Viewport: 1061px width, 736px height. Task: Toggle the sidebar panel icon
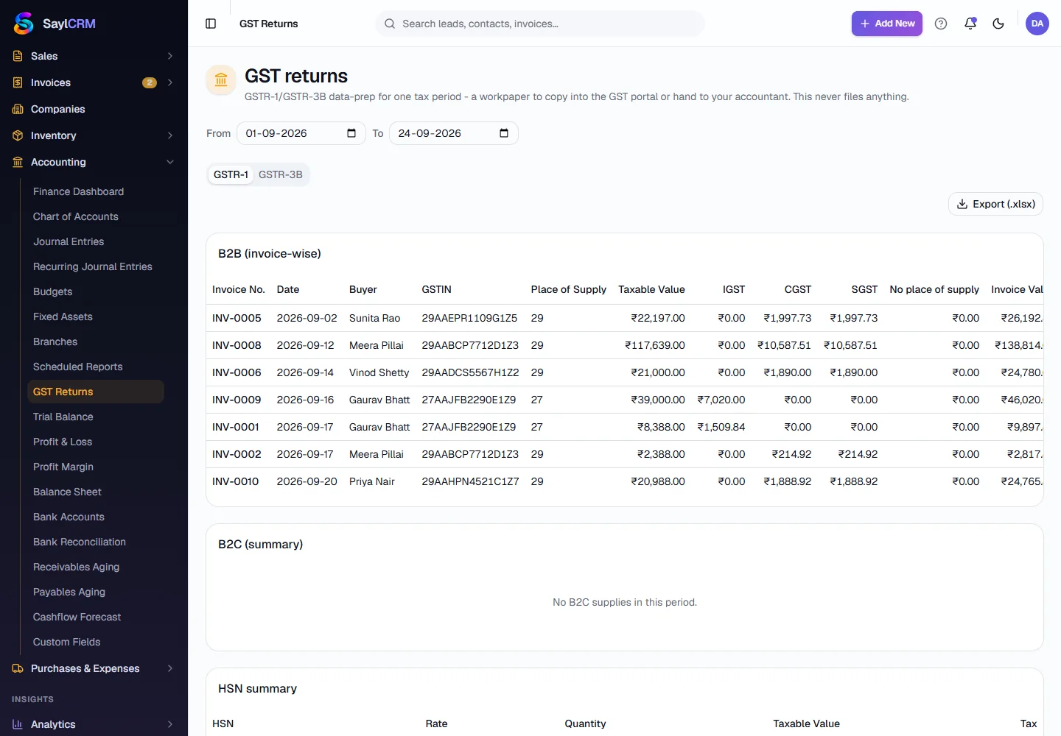click(x=211, y=24)
